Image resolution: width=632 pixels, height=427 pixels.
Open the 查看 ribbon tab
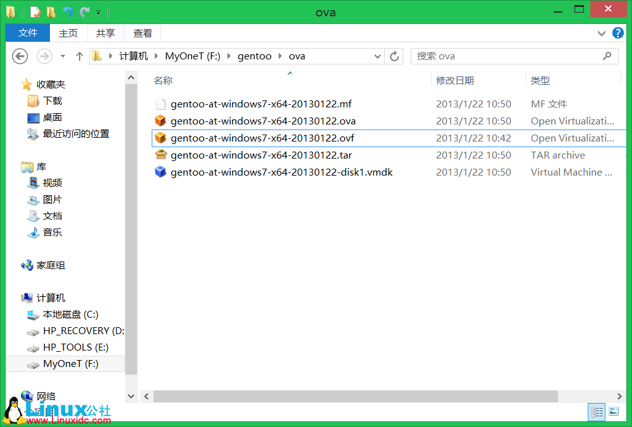[x=143, y=33]
